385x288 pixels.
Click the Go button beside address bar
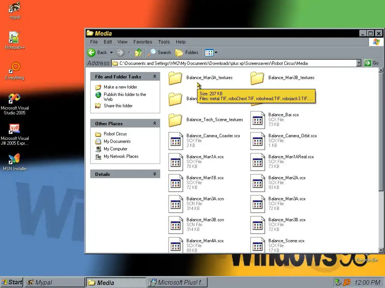click(371, 63)
